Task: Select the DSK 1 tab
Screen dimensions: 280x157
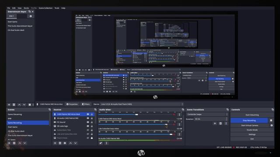Action: click(x=12, y=16)
